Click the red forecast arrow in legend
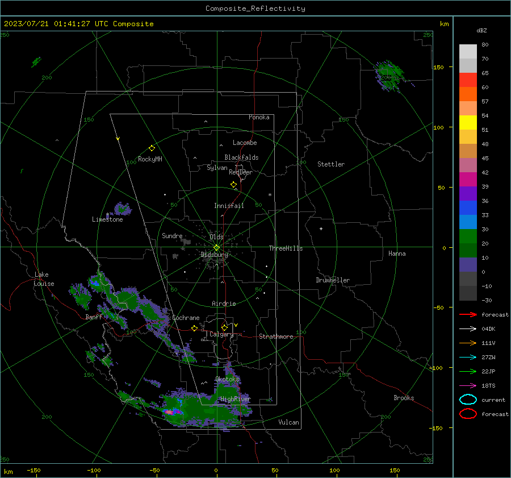The height and width of the screenshot is (478, 511). 468,314
